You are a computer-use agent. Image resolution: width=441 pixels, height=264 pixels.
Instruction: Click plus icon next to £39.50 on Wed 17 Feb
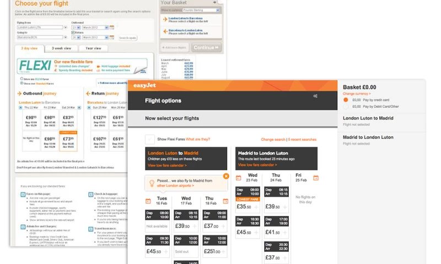(x=195, y=226)
